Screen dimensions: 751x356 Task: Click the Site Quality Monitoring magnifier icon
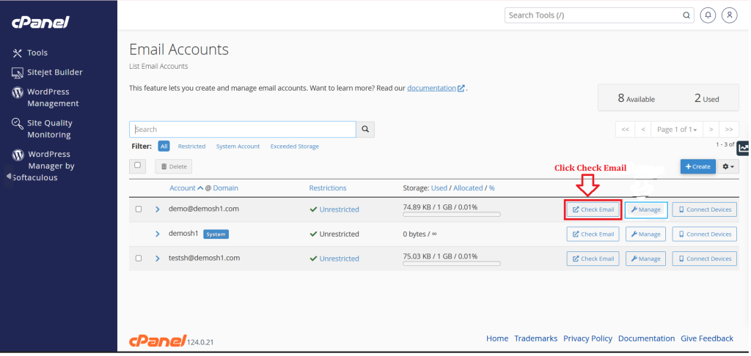pos(18,124)
